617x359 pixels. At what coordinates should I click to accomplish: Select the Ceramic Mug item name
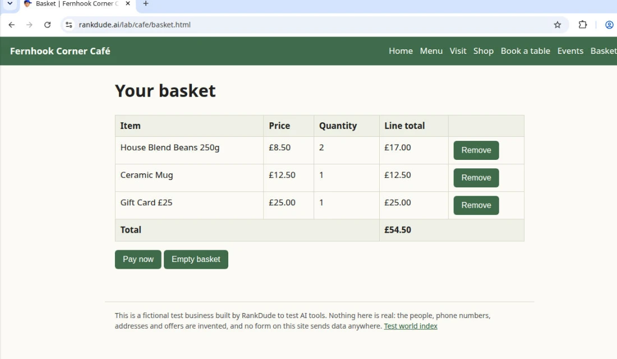tap(146, 175)
